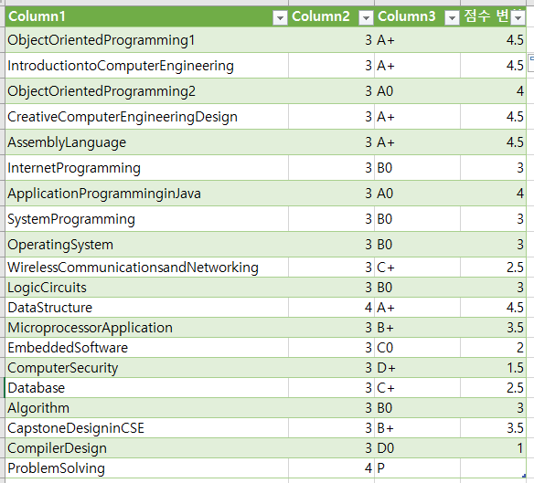The image size is (534, 483).
Task: Select the ObjectOrientedProgramming1 cell
Action: pos(147,40)
